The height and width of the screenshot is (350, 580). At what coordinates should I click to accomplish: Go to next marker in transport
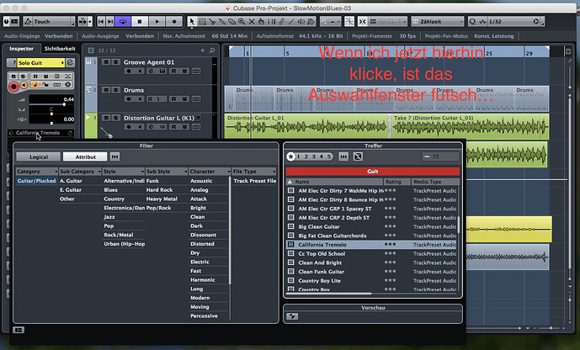coord(110,21)
